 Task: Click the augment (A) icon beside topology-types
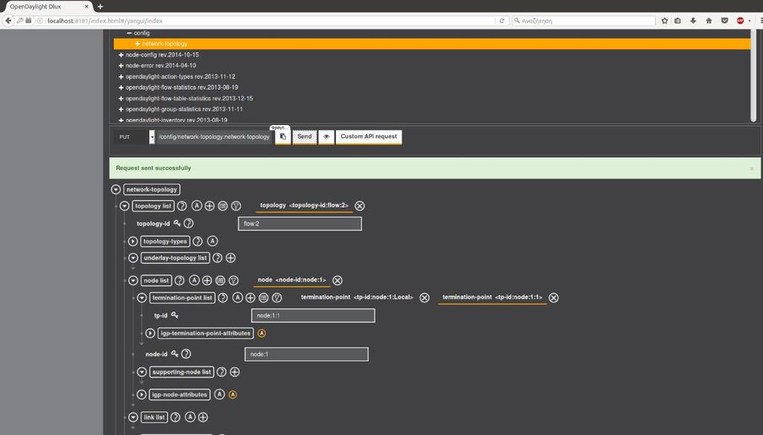212,241
